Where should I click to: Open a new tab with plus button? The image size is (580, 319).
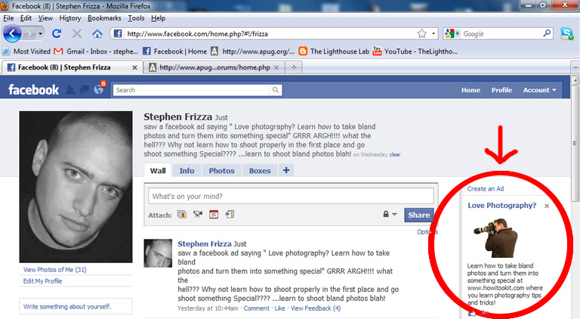click(x=294, y=67)
